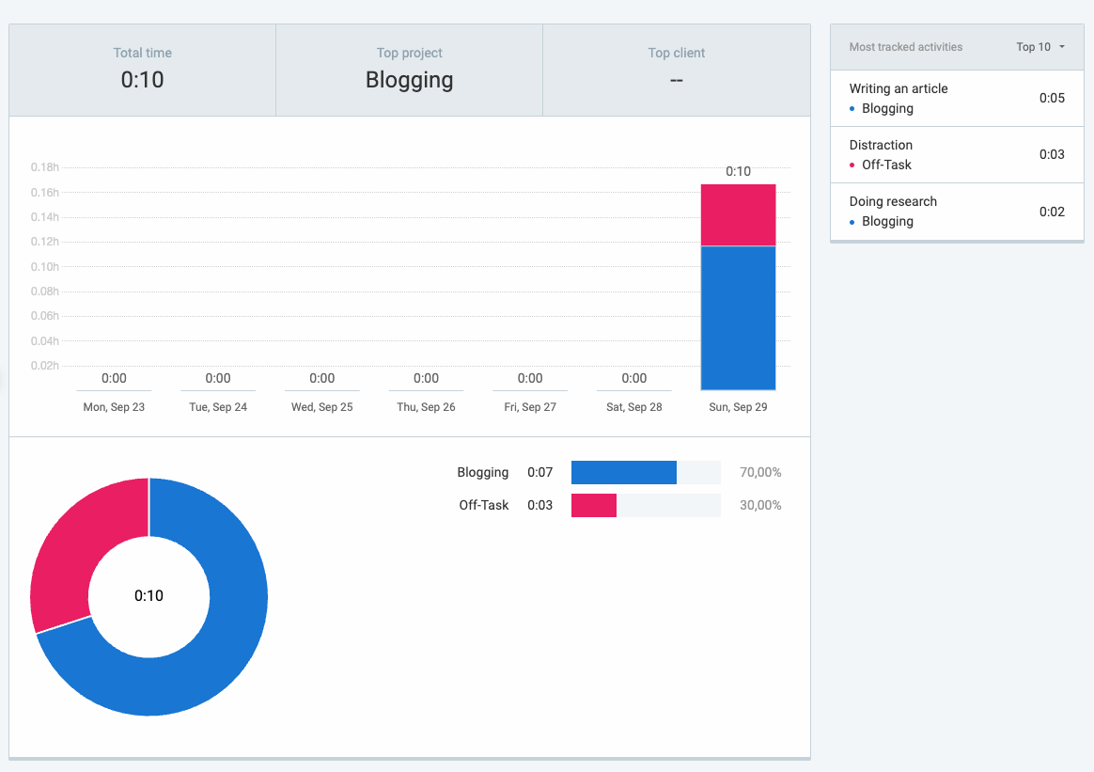
Task: Click the Top project Blogging card
Action: [409, 70]
